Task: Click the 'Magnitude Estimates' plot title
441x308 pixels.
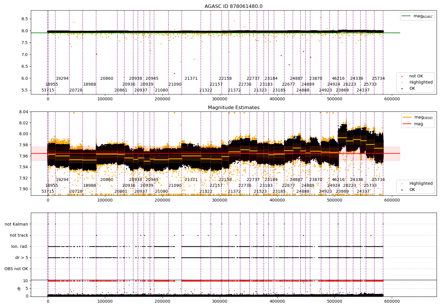Action: (233, 108)
